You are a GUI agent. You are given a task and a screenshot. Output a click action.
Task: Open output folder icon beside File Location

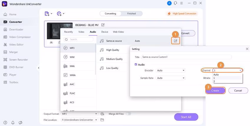pyautogui.click(x=102, y=120)
